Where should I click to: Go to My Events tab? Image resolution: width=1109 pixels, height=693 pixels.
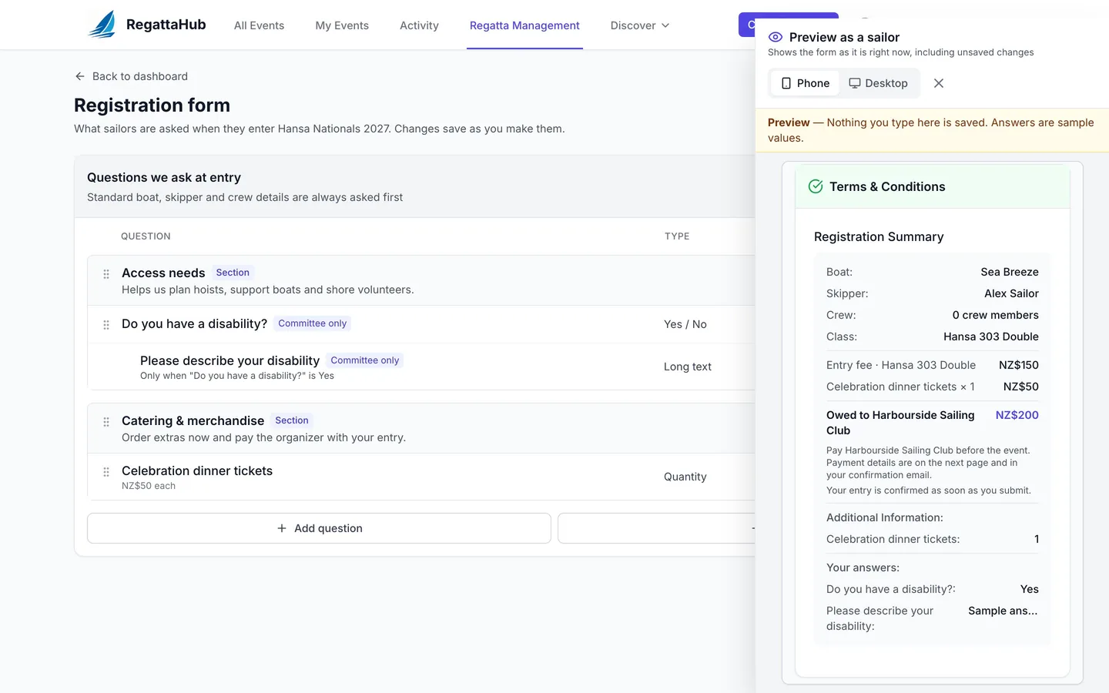342,25
